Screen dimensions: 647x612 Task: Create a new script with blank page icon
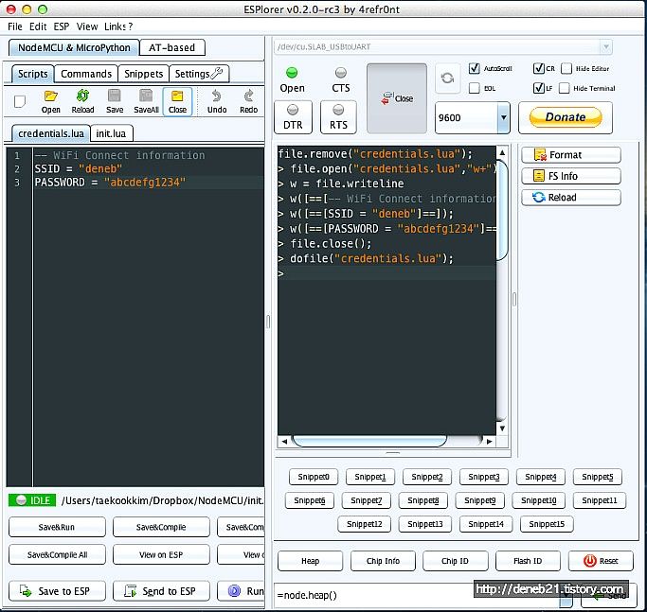tap(19, 101)
